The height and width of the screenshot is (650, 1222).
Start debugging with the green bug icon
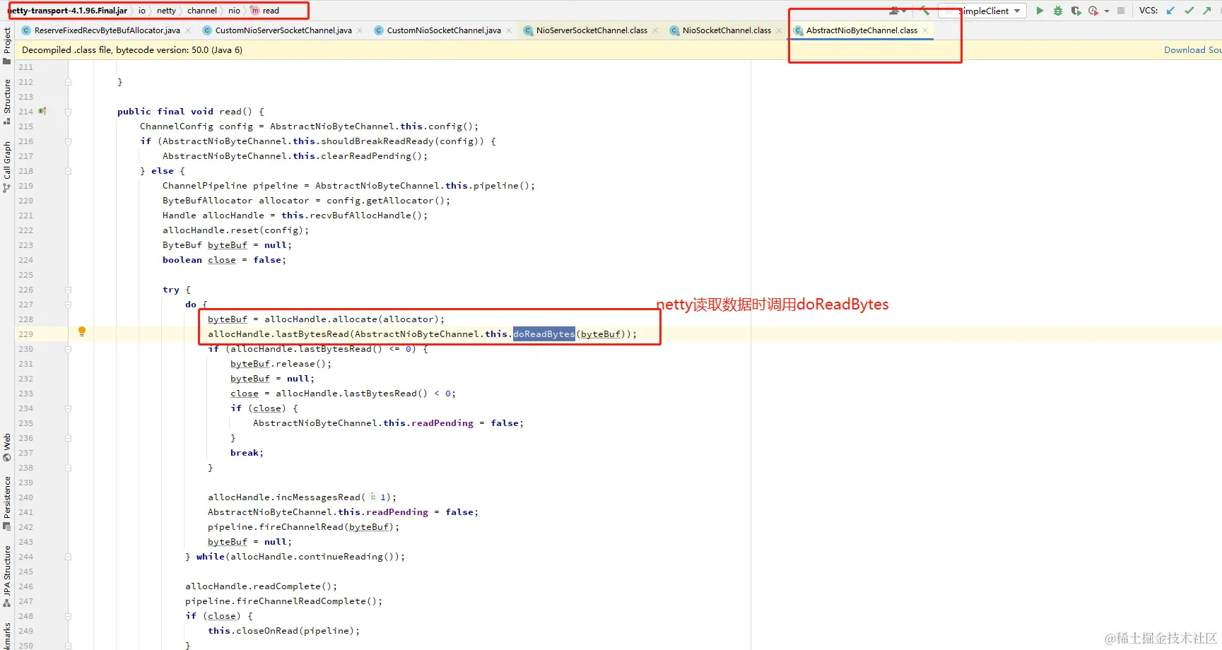click(1058, 11)
